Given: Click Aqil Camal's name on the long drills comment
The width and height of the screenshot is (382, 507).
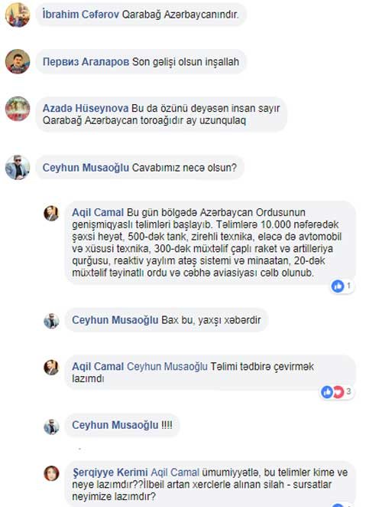Looking at the screenshot, I should [98, 212].
